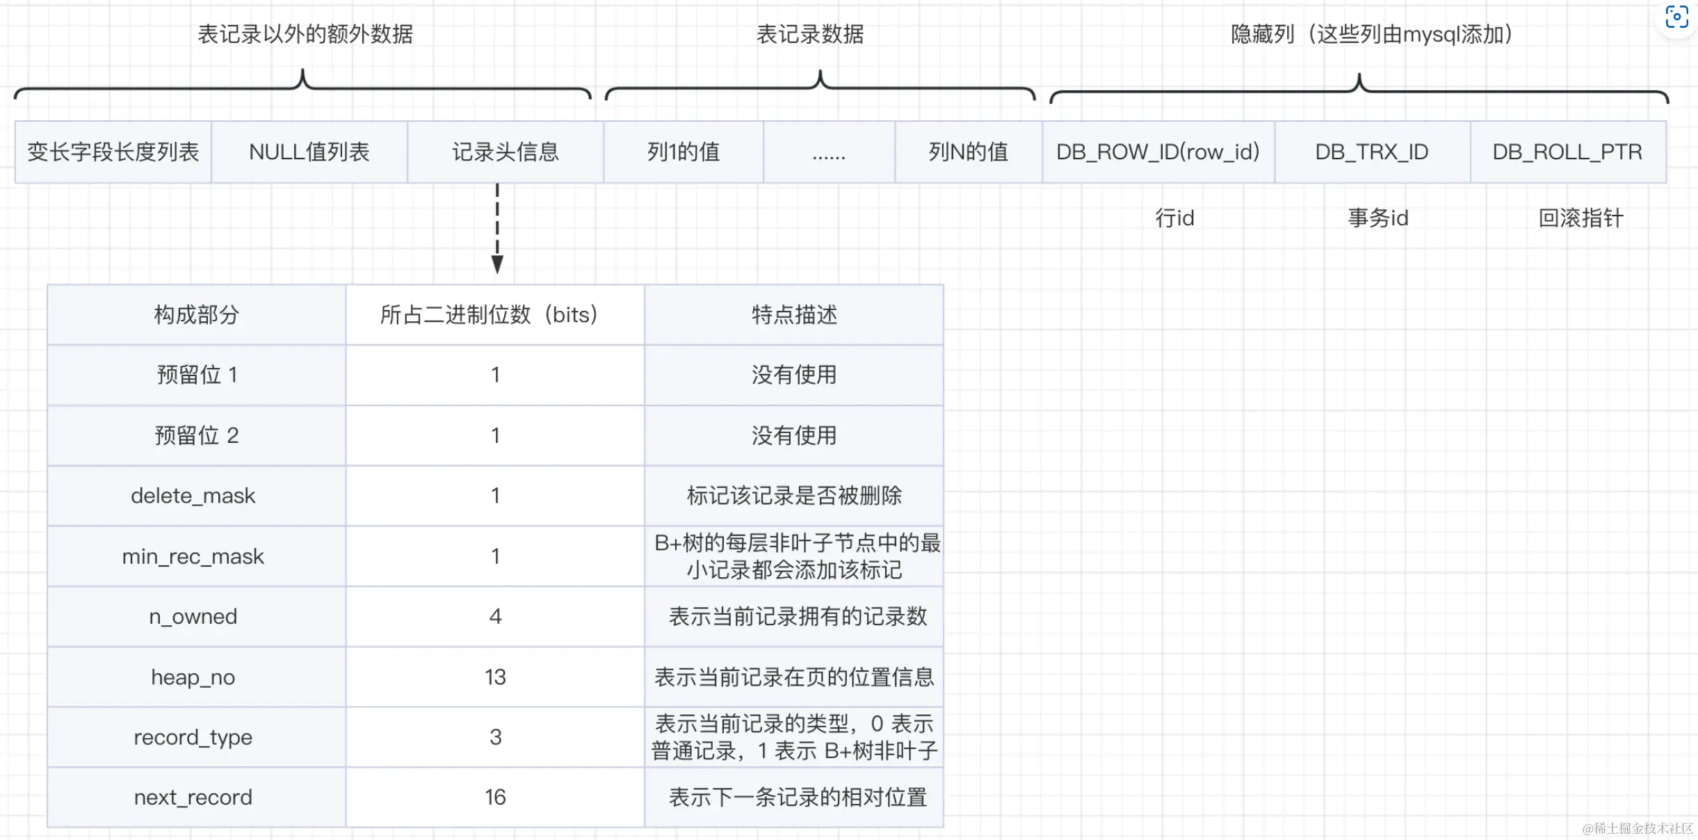The image size is (1698, 840).
Task: Select the record_type cell
Action: 193,737
